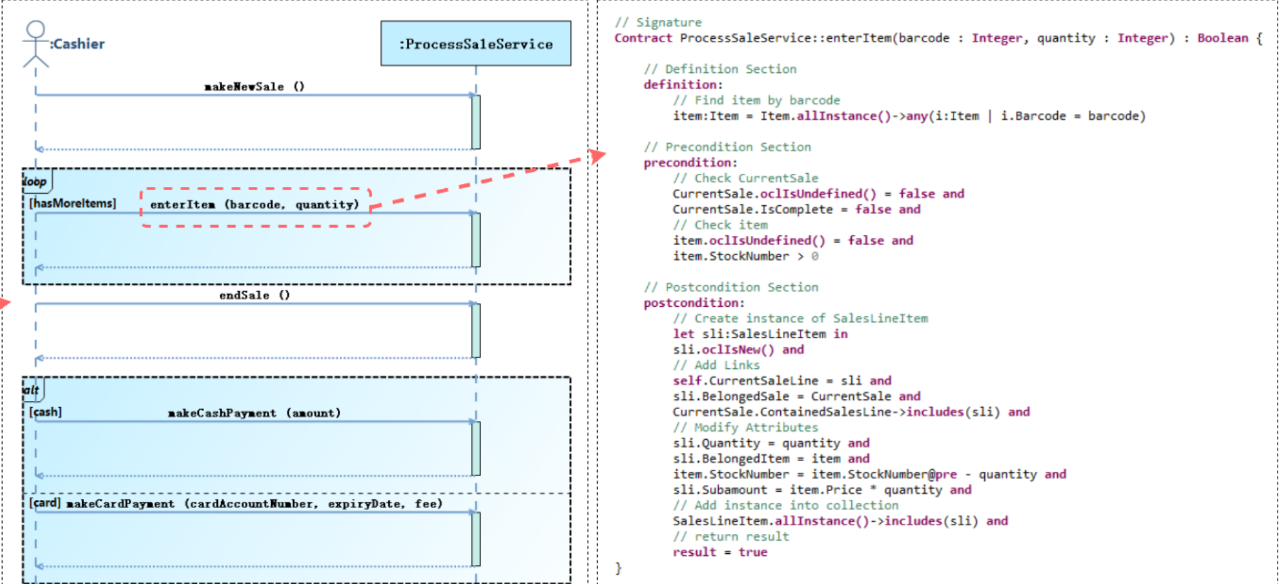Image resolution: width=1280 pixels, height=584 pixels.
Task: Click the 'item.StockNumber > 0' line
Action: point(746,257)
